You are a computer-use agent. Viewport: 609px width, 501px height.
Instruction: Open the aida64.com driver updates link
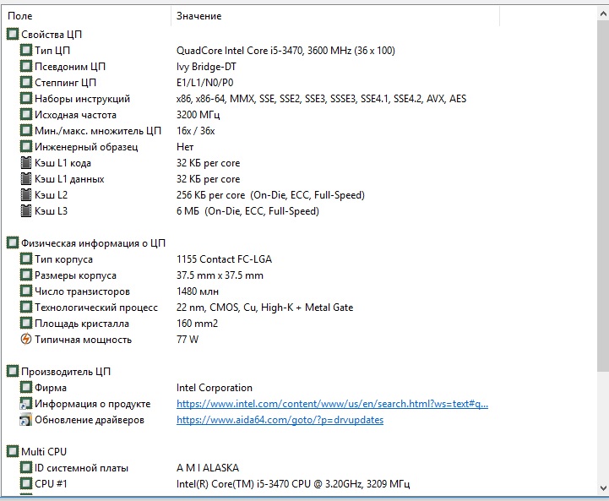coord(280,420)
